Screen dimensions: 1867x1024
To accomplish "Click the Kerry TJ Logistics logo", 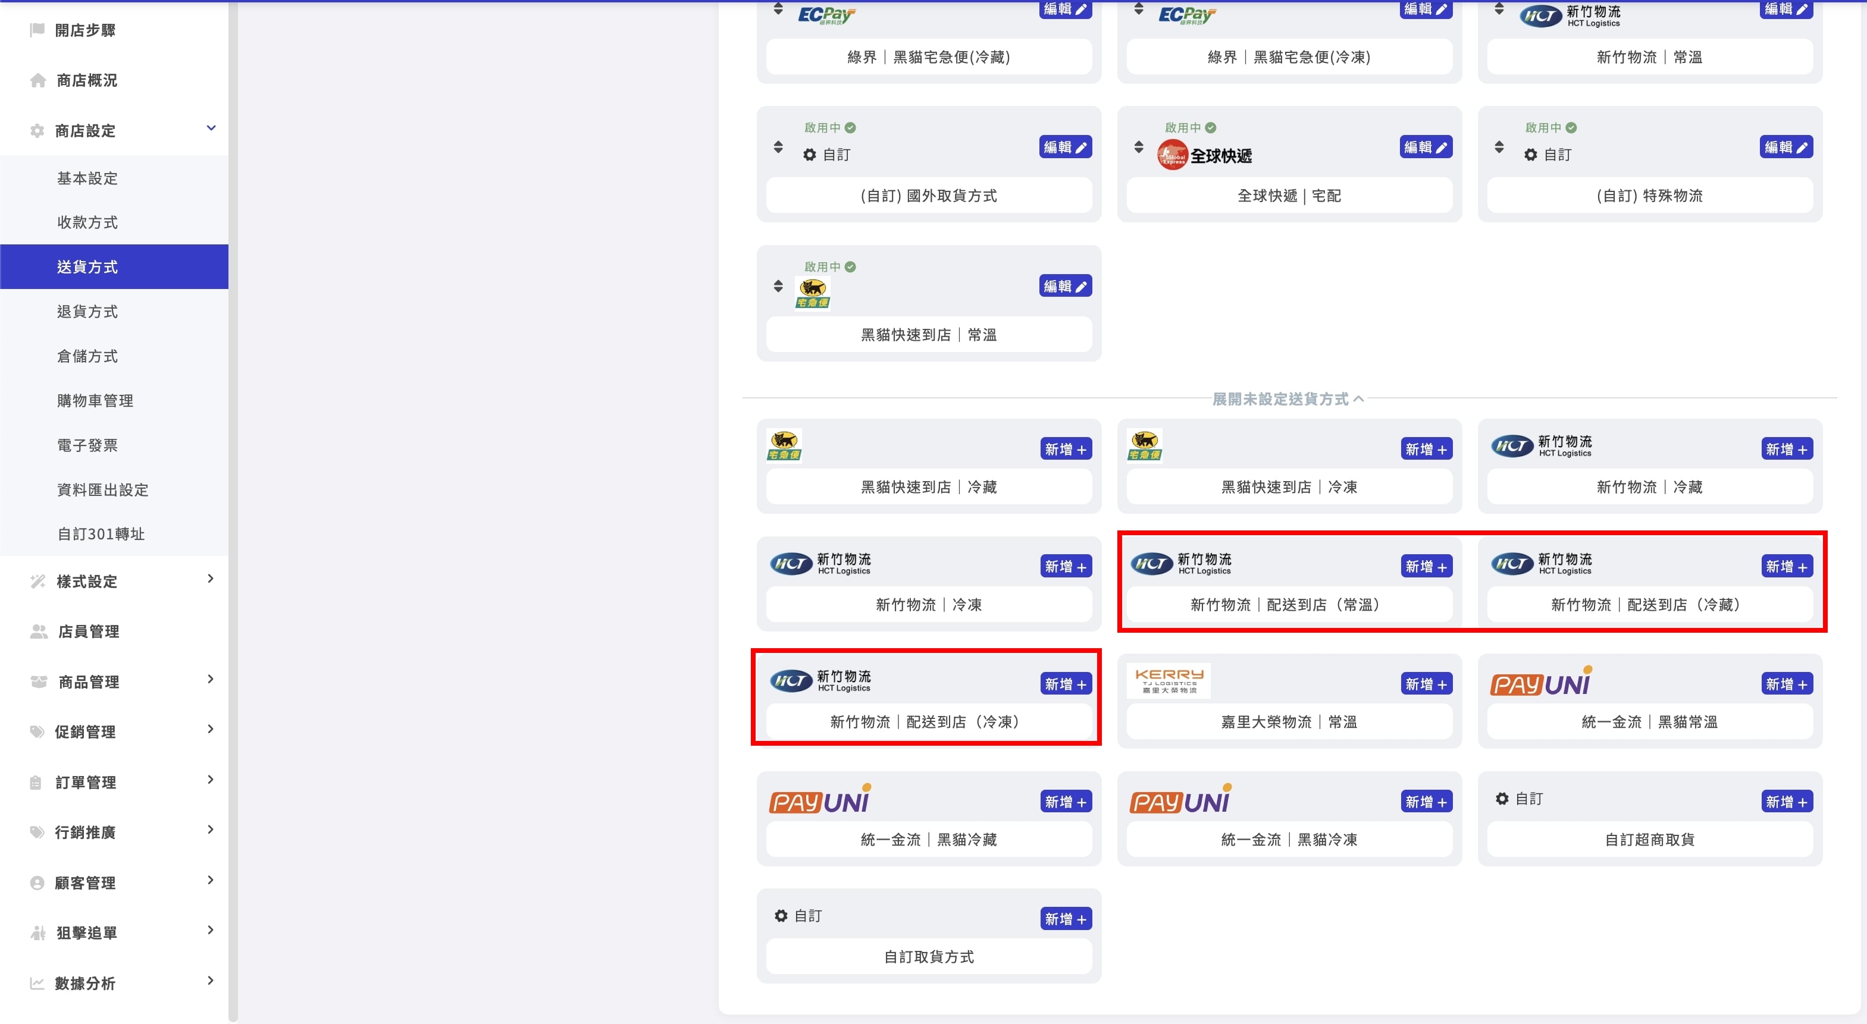I will (x=1169, y=681).
